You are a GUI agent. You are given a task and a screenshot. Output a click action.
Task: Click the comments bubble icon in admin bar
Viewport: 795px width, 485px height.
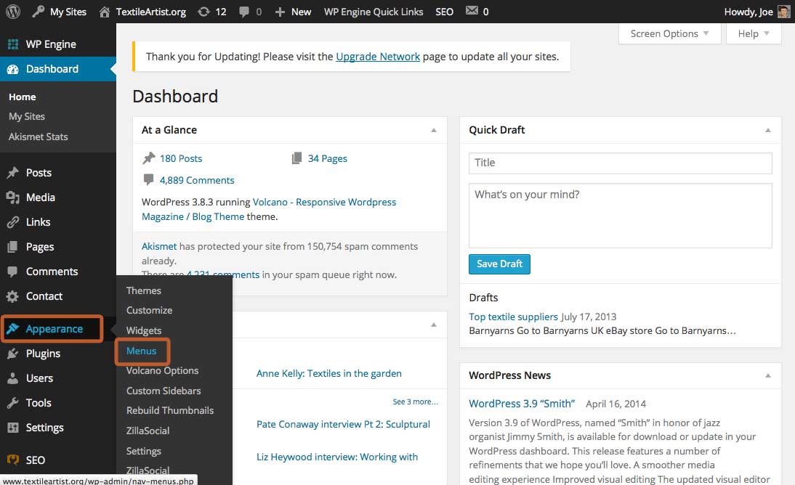[x=244, y=12]
